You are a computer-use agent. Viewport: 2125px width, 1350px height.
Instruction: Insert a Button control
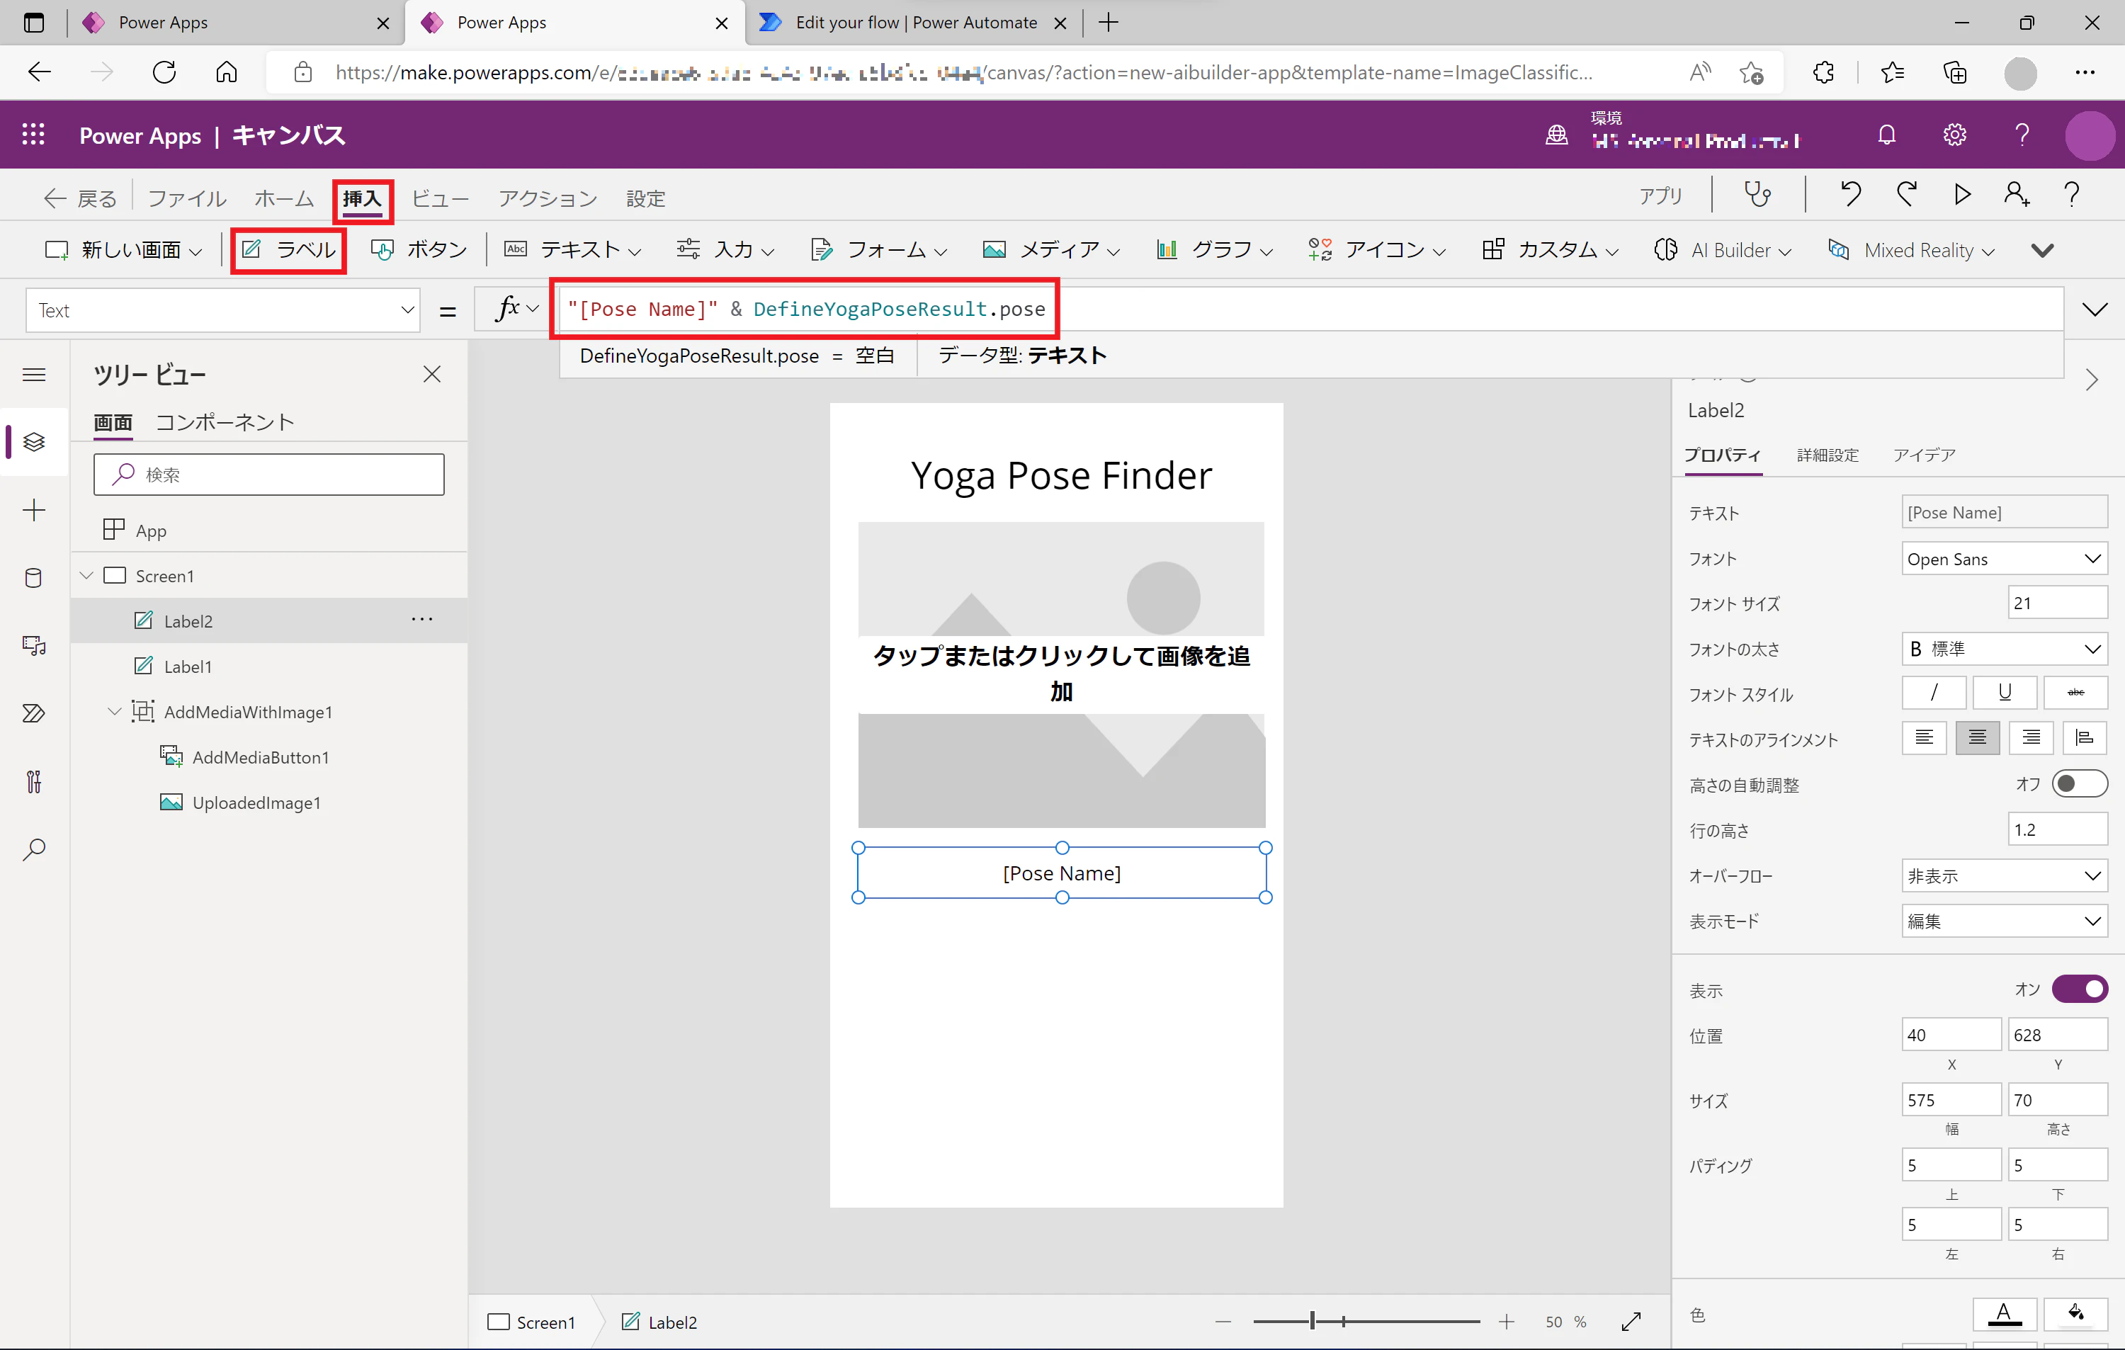click(x=419, y=251)
